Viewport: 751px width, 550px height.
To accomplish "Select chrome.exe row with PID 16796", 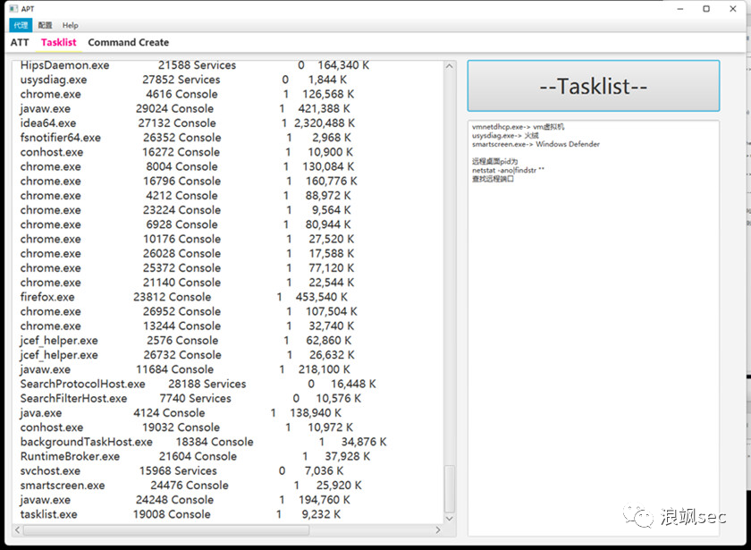I will point(189,181).
